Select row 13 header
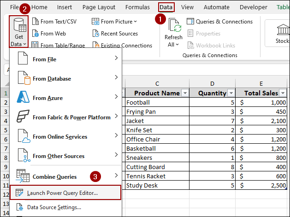 6,204
